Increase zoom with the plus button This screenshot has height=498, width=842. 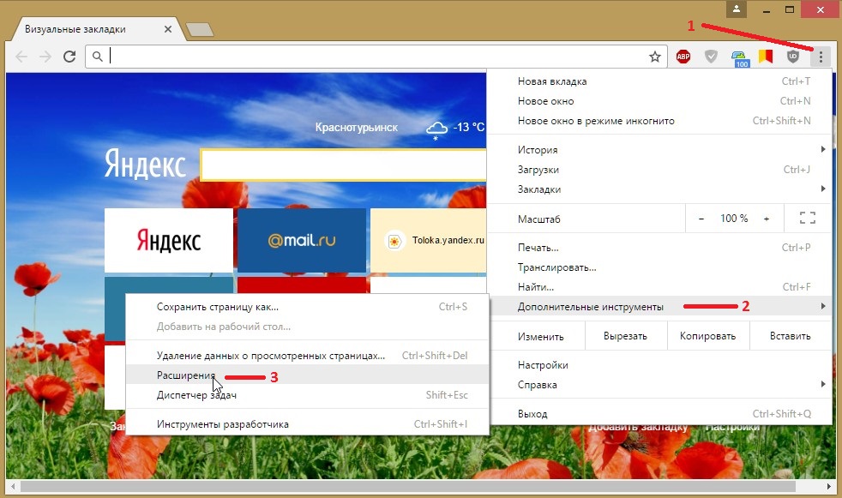click(767, 219)
